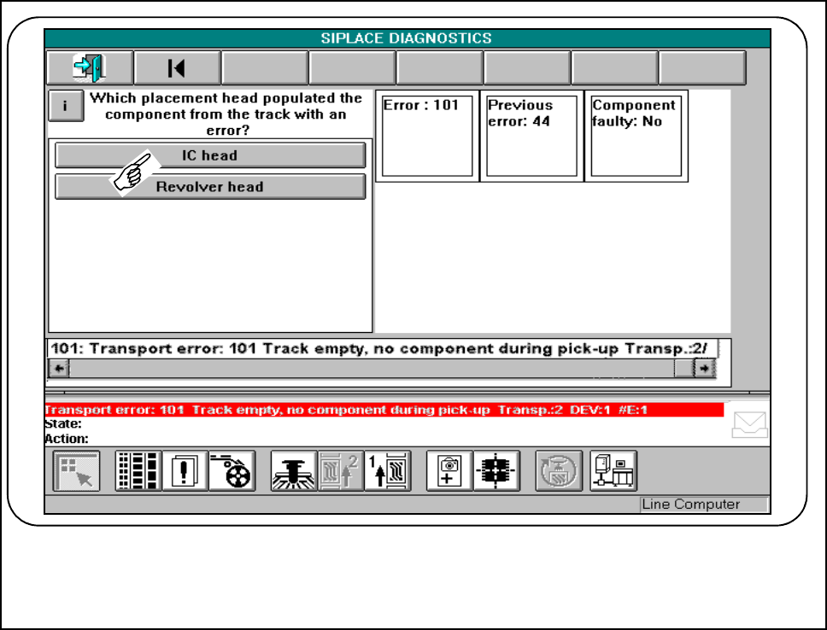Image resolution: width=827 pixels, height=630 pixels.
Task: Click the State: label line
Action: (63, 424)
